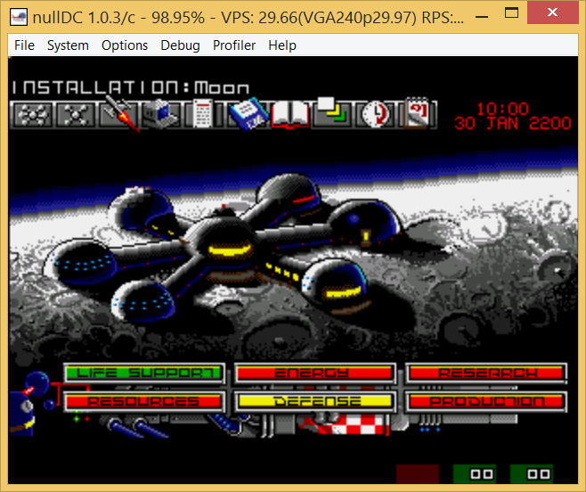Click the nullDC title bar app icon
This screenshot has width=586, height=492.
click(19, 17)
